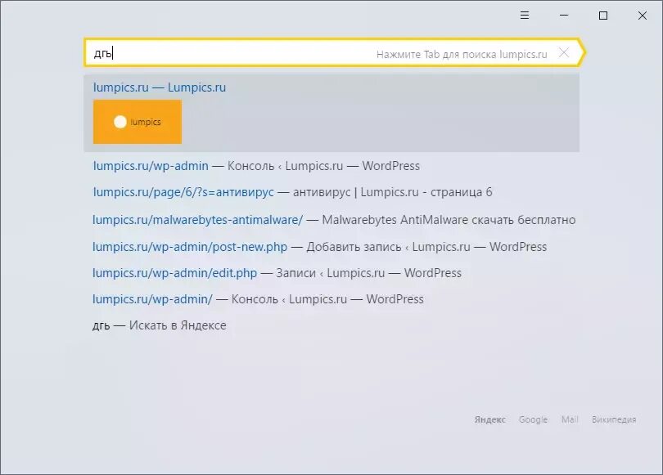Viewport: 663px width, 475px height.
Task: Open lumpics.ru/wp-admin/ Консоль suggestion with trailing slash
Action: coord(258,299)
